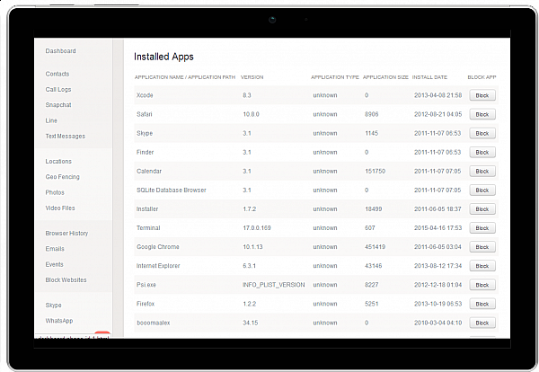This screenshot has height=372, width=539.
Task: Open Geo Fencing settings
Action: coord(62,177)
